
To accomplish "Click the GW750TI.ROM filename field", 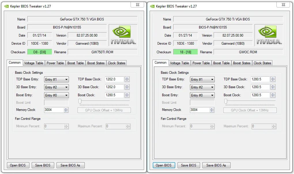I will coord(102,52).
